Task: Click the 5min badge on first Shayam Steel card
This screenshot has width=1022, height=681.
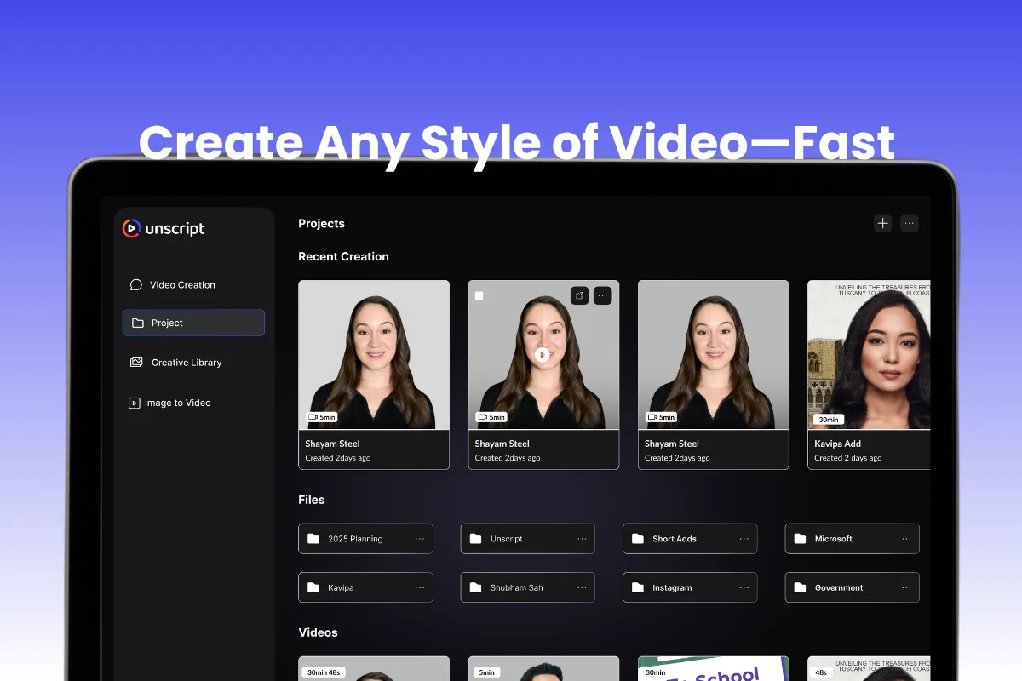Action: [322, 417]
